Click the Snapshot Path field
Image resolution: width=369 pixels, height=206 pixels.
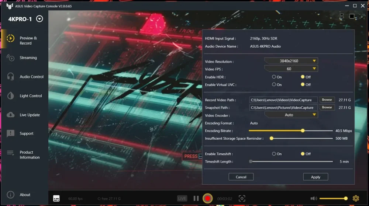coord(283,108)
